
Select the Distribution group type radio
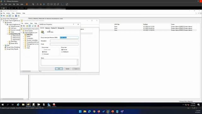coord(62,52)
